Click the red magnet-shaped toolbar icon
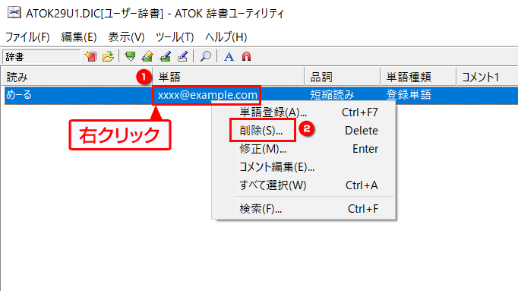 tap(246, 56)
